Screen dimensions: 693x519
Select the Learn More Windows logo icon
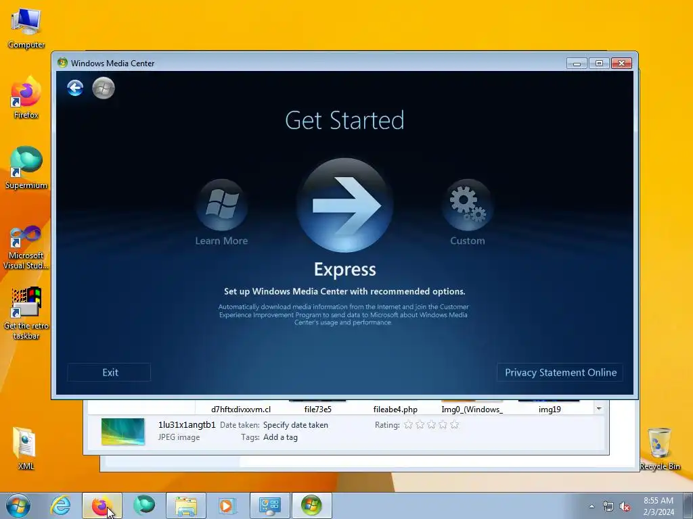(x=221, y=205)
